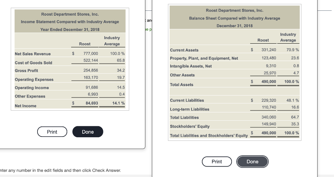
Task: Select the Total Liabilities label
Action: (x=185, y=117)
